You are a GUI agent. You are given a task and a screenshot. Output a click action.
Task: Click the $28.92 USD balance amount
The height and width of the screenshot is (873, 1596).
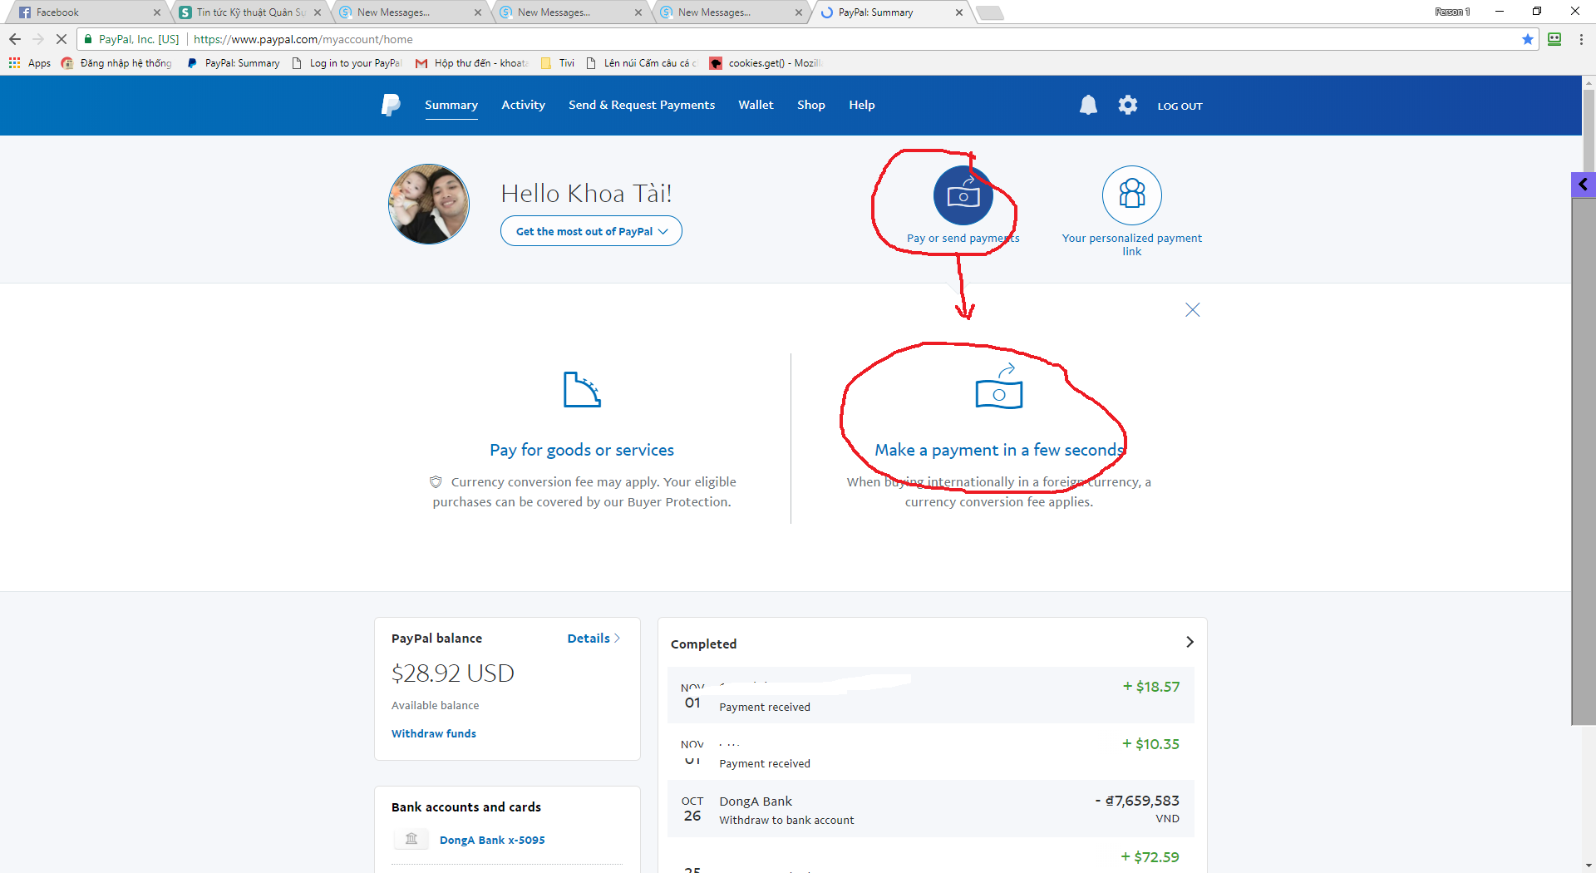click(x=453, y=673)
